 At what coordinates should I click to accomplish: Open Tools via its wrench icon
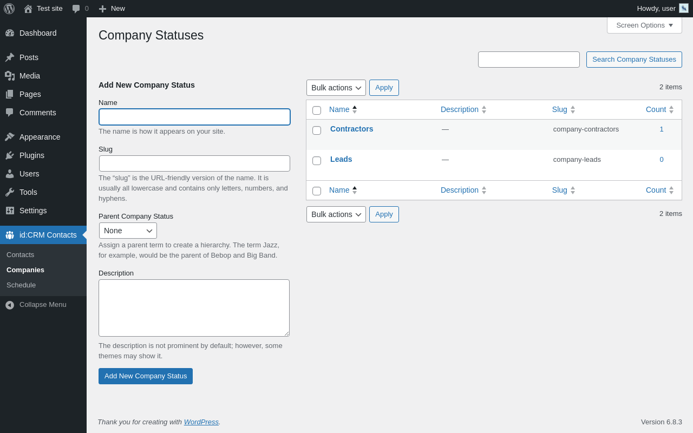[10, 192]
